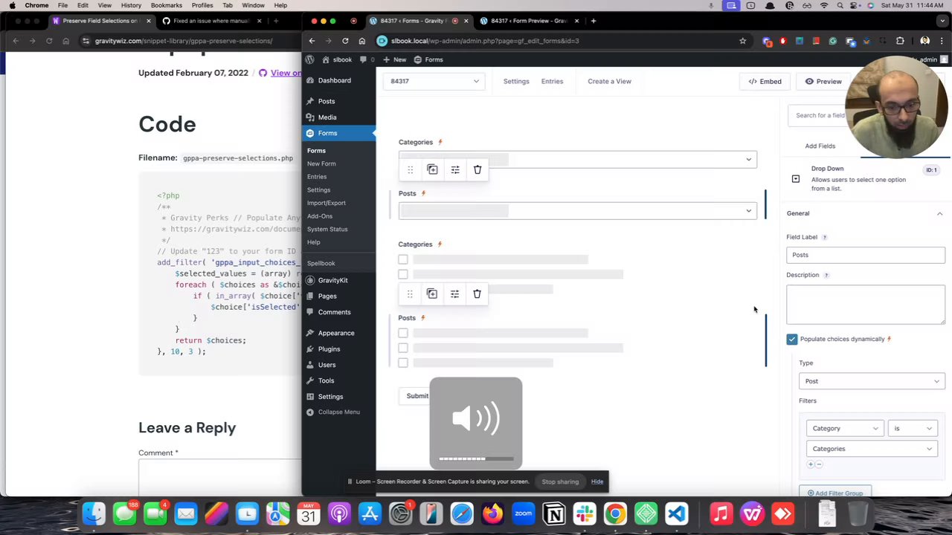Duplicate the Categories checkbox field
The height and width of the screenshot is (535, 952).
(432, 294)
